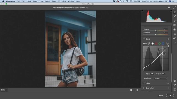The width and height of the screenshot is (177, 99).
Task: Select the black point at curve start
Action: point(143,68)
